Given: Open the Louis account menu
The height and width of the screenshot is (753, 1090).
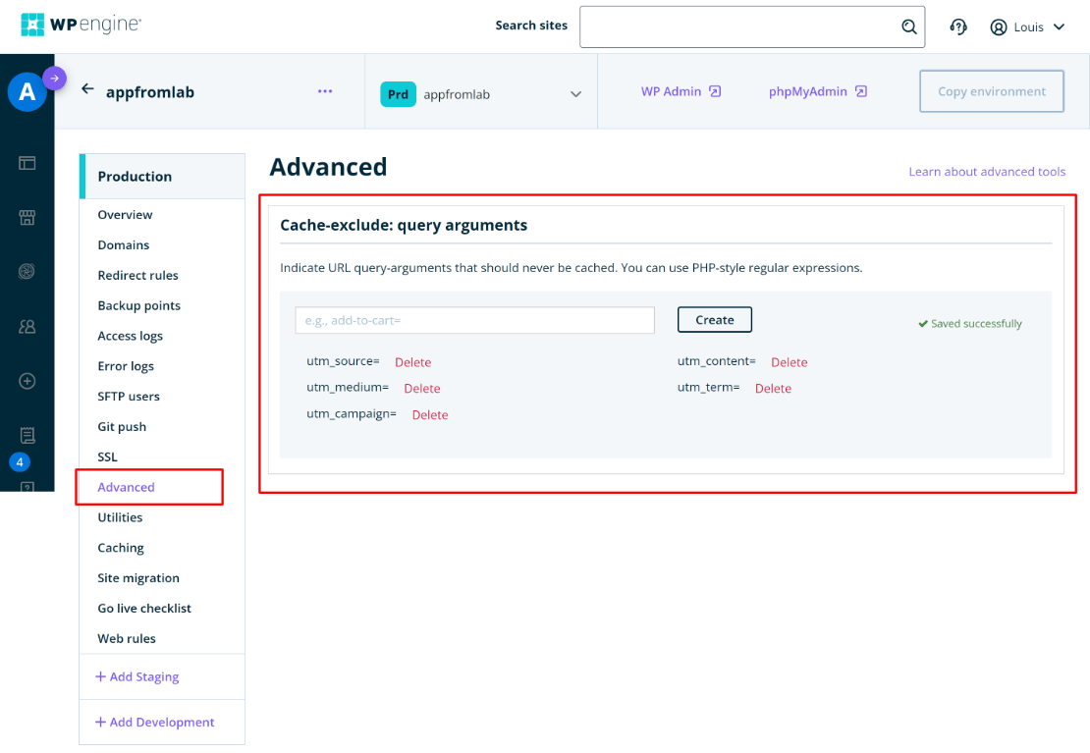Looking at the screenshot, I should 1027,27.
